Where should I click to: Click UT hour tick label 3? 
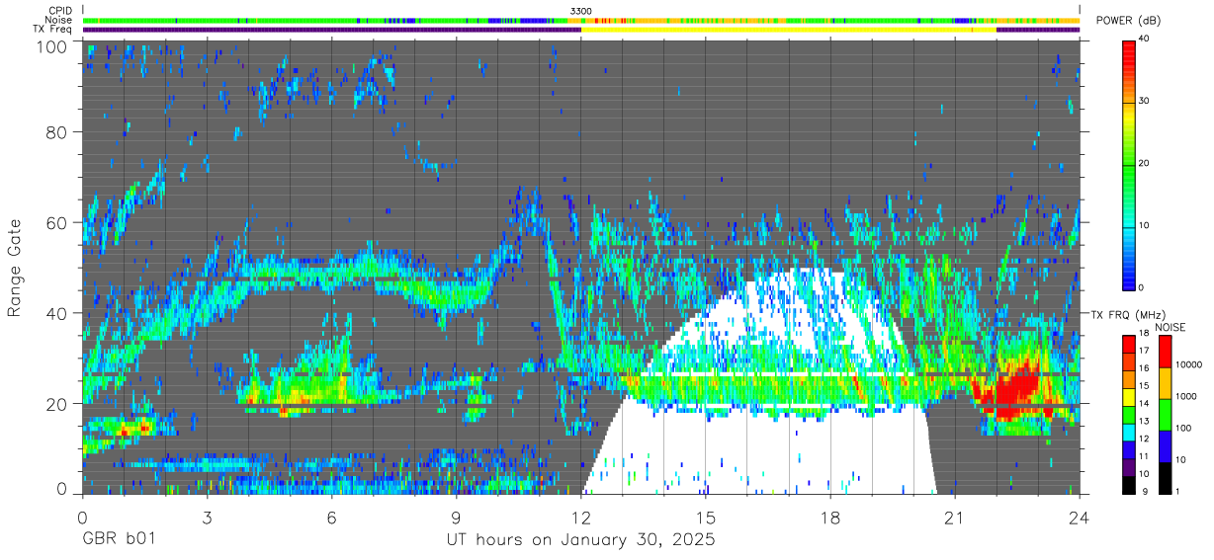207,517
